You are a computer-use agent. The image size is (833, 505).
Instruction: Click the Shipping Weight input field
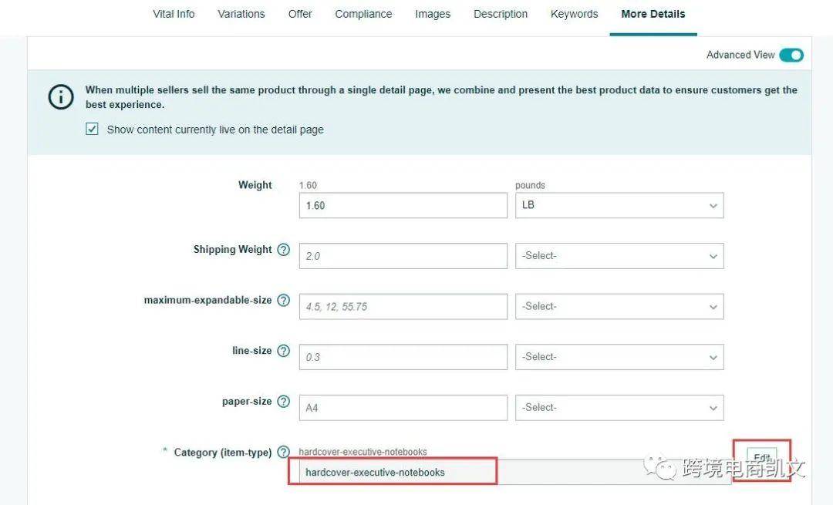tap(403, 256)
